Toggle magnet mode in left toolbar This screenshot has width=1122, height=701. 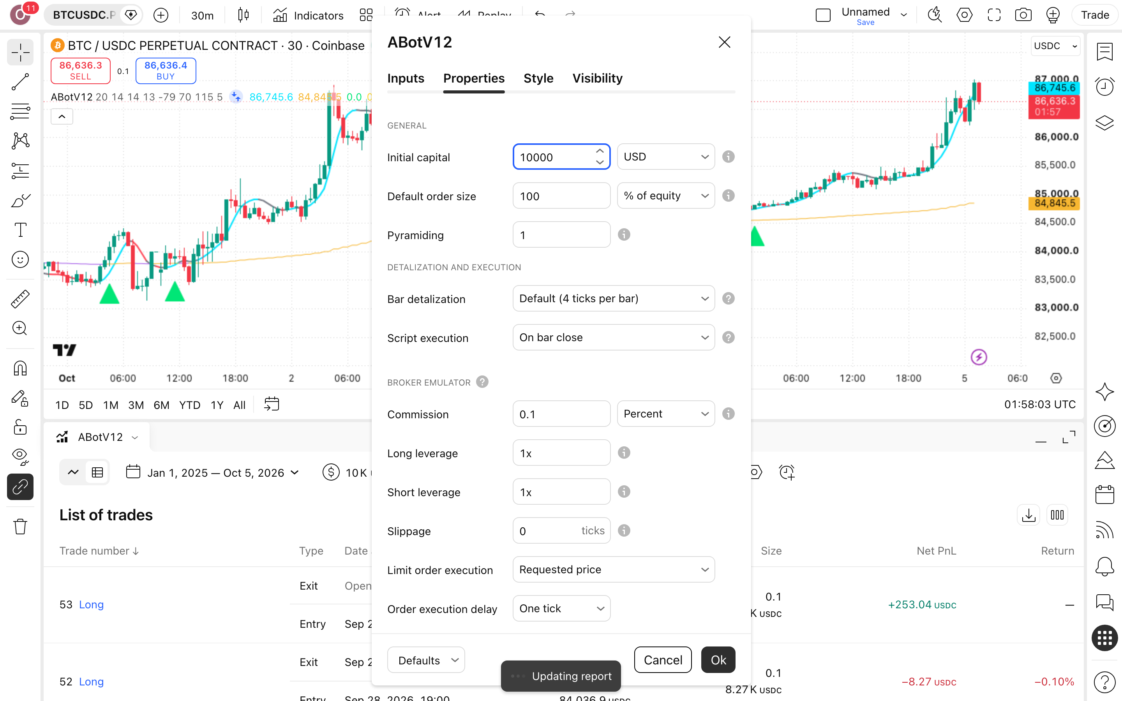tap(20, 368)
